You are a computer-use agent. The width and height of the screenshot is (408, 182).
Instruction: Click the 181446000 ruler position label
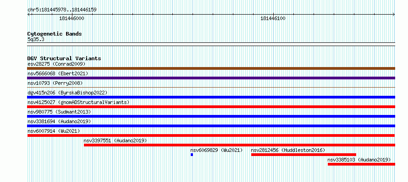click(72, 18)
